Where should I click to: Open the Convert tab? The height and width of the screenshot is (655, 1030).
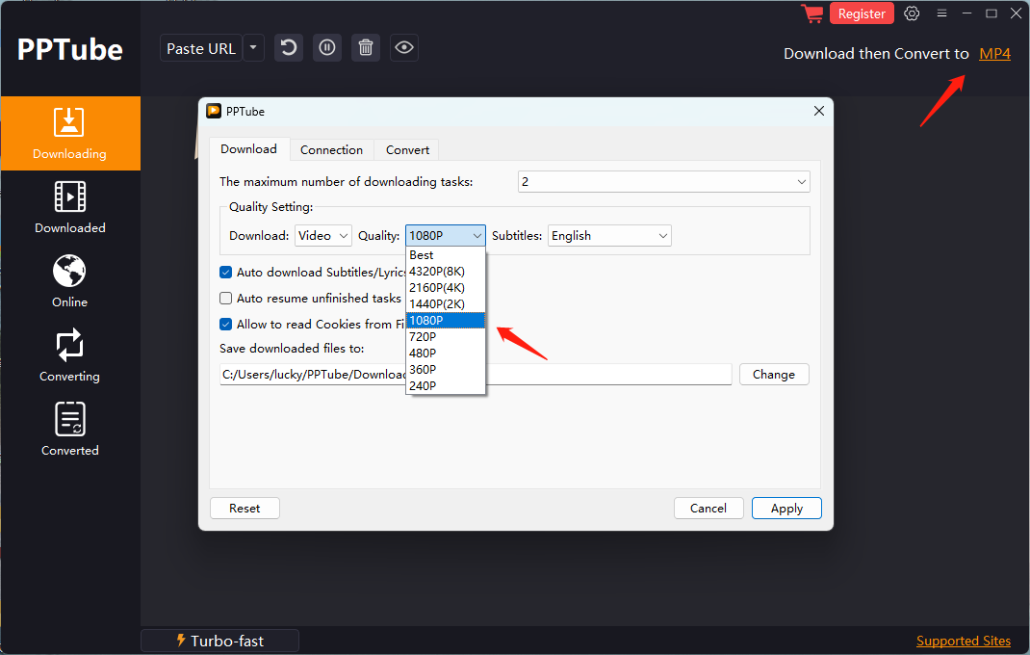click(x=406, y=149)
